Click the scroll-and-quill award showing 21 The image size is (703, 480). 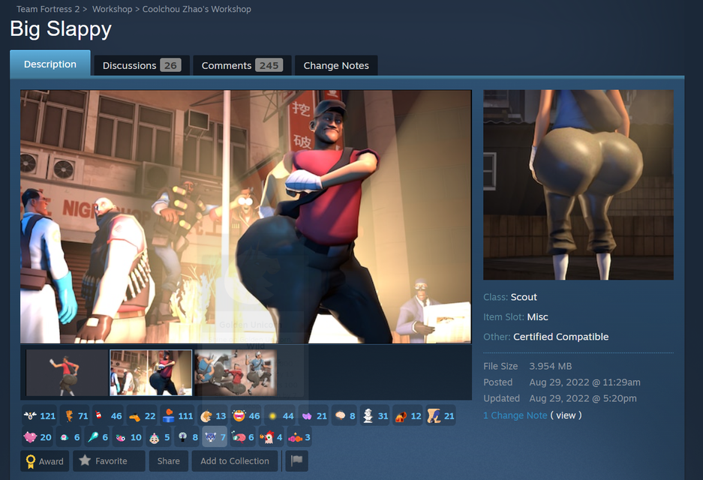click(440, 416)
